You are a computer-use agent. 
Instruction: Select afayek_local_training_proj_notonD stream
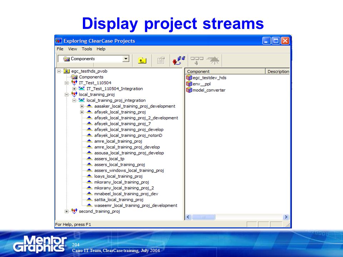click(x=128, y=135)
